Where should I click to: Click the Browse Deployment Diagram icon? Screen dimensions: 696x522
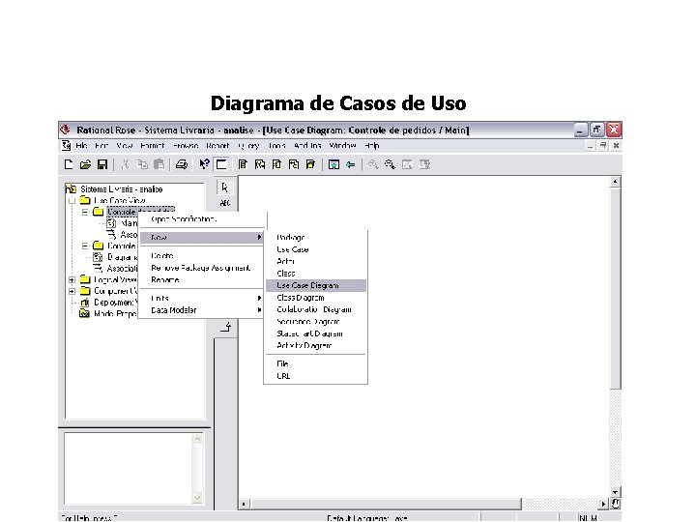310,164
